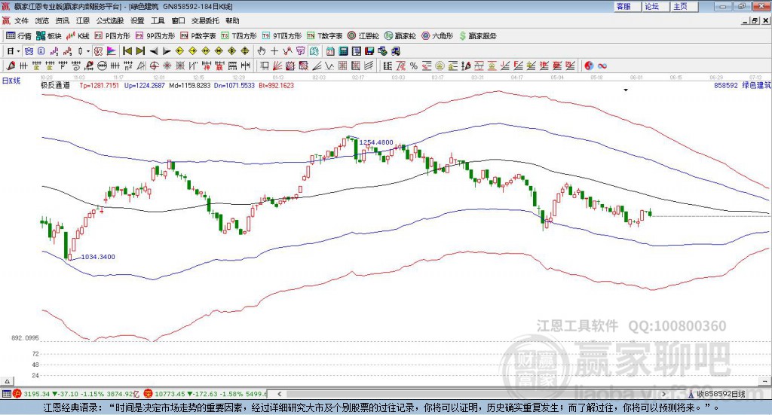
Task: Open the 设置 menu
Action: pyautogui.click(x=137, y=20)
